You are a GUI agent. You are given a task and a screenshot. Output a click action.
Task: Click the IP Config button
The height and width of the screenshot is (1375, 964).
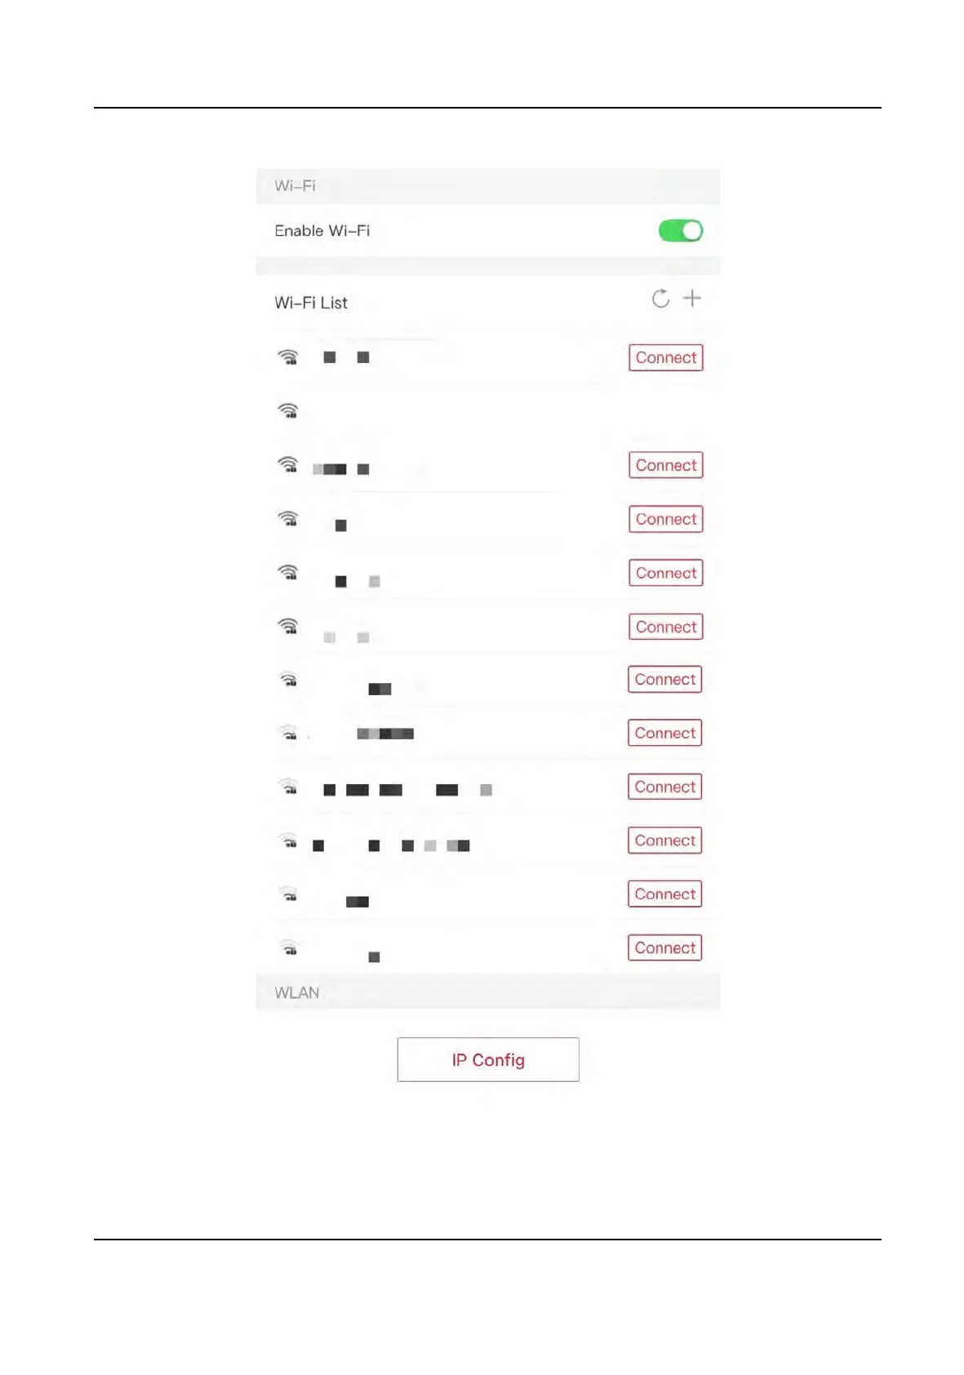tap(488, 1059)
